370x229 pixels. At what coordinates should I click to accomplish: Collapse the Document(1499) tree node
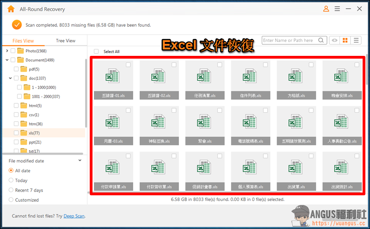[7, 60]
